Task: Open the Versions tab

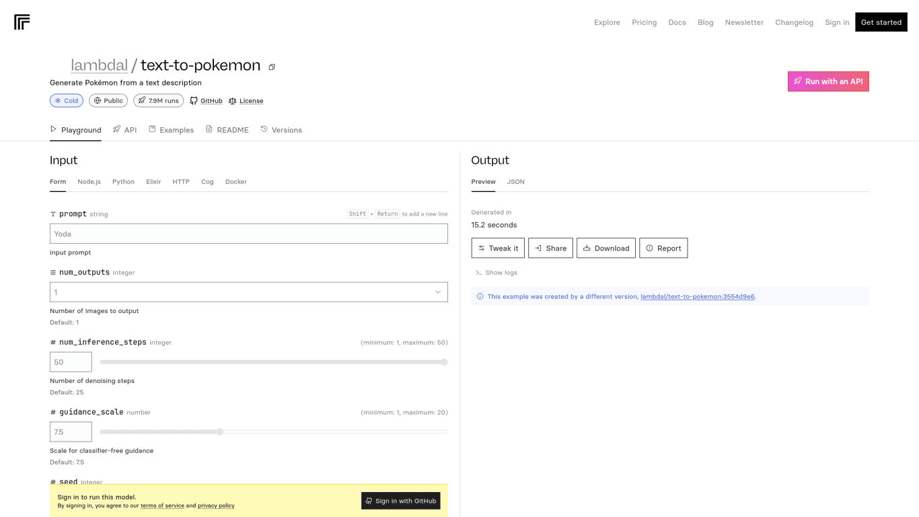Action: coord(281,130)
